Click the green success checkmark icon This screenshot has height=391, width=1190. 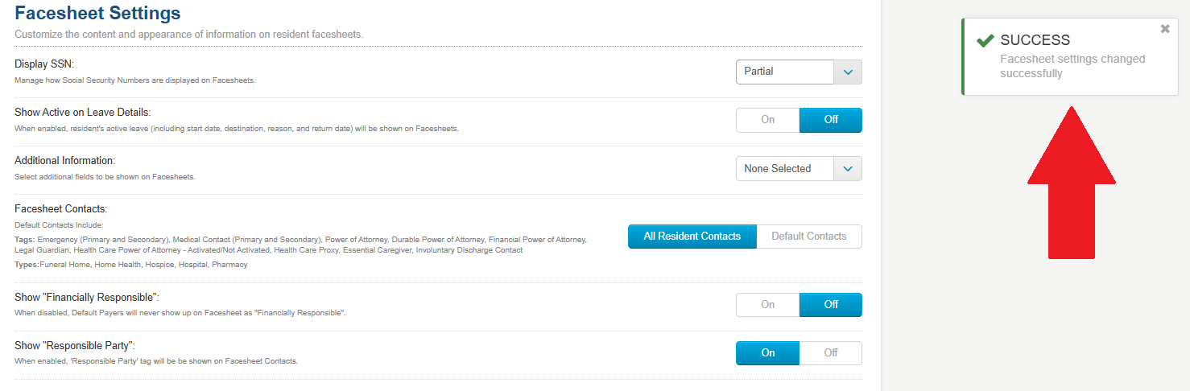point(985,40)
